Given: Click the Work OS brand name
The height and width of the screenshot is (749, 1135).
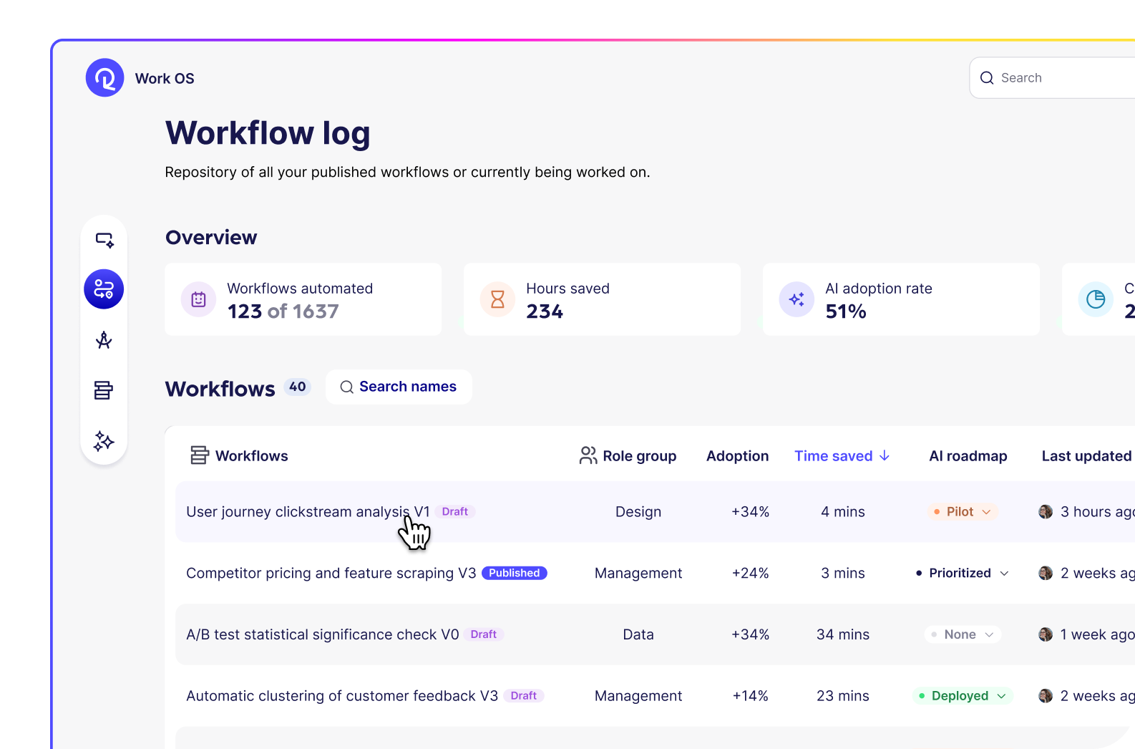Looking at the screenshot, I should point(165,78).
